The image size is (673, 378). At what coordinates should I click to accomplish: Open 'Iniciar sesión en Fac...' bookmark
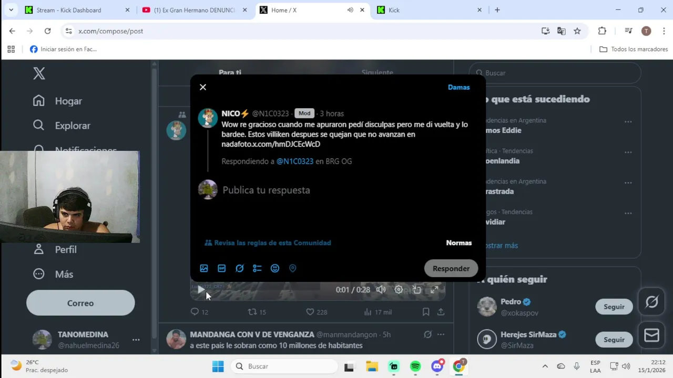[64, 49]
